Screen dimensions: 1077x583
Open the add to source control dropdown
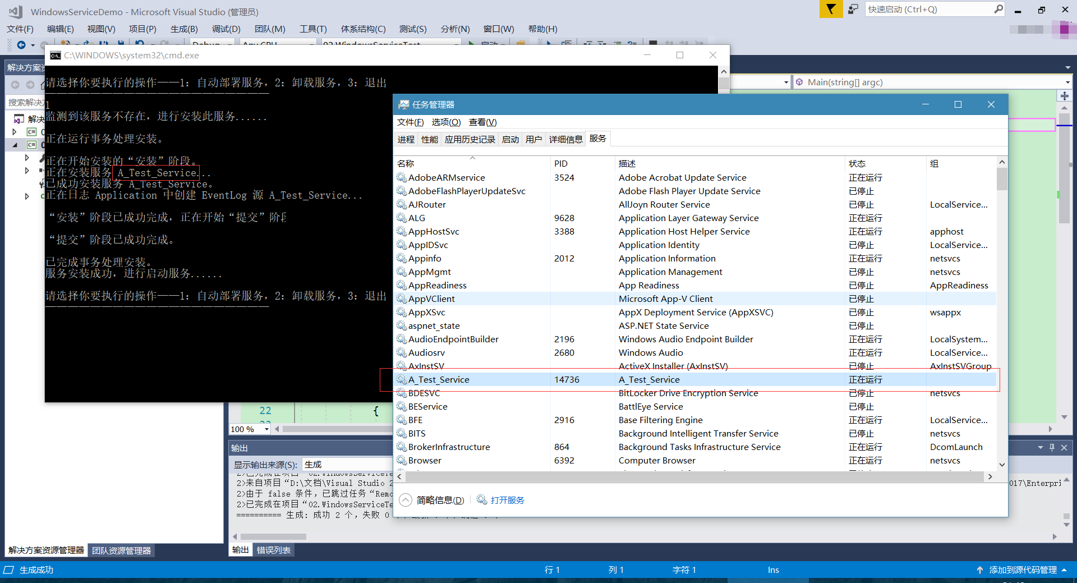(x=1064, y=570)
